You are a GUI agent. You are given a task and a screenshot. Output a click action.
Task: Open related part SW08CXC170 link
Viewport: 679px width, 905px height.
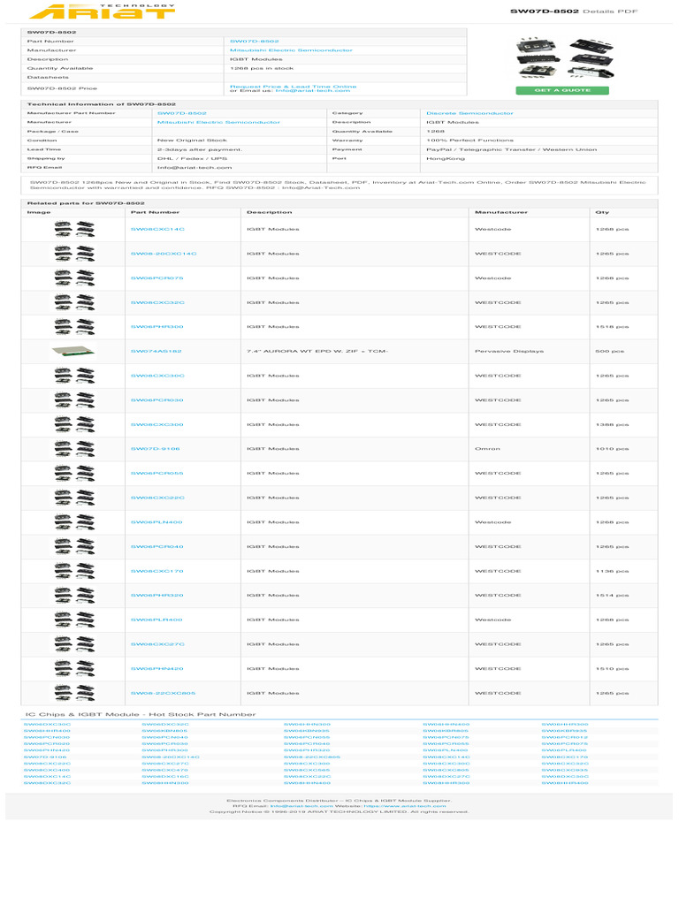(157, 571)
